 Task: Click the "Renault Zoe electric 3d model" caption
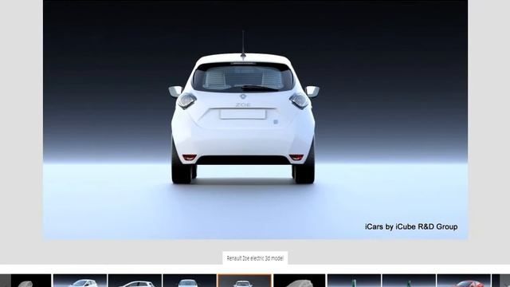pos(255,258)
